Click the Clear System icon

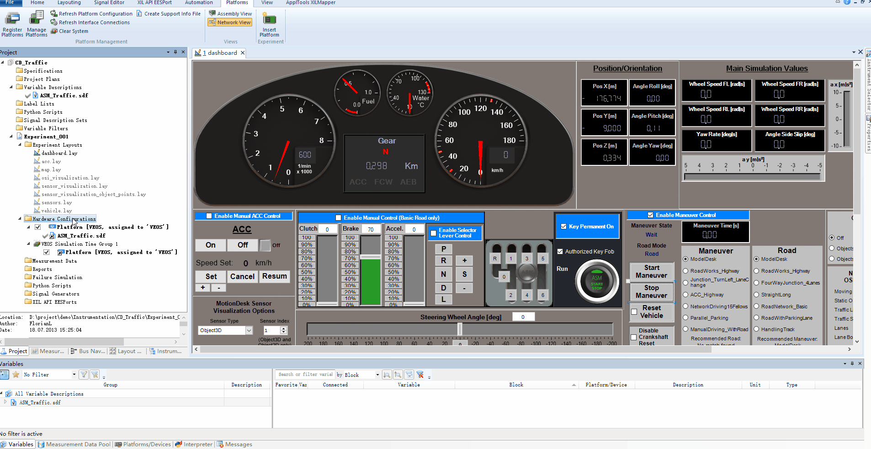tap(54, 31)
